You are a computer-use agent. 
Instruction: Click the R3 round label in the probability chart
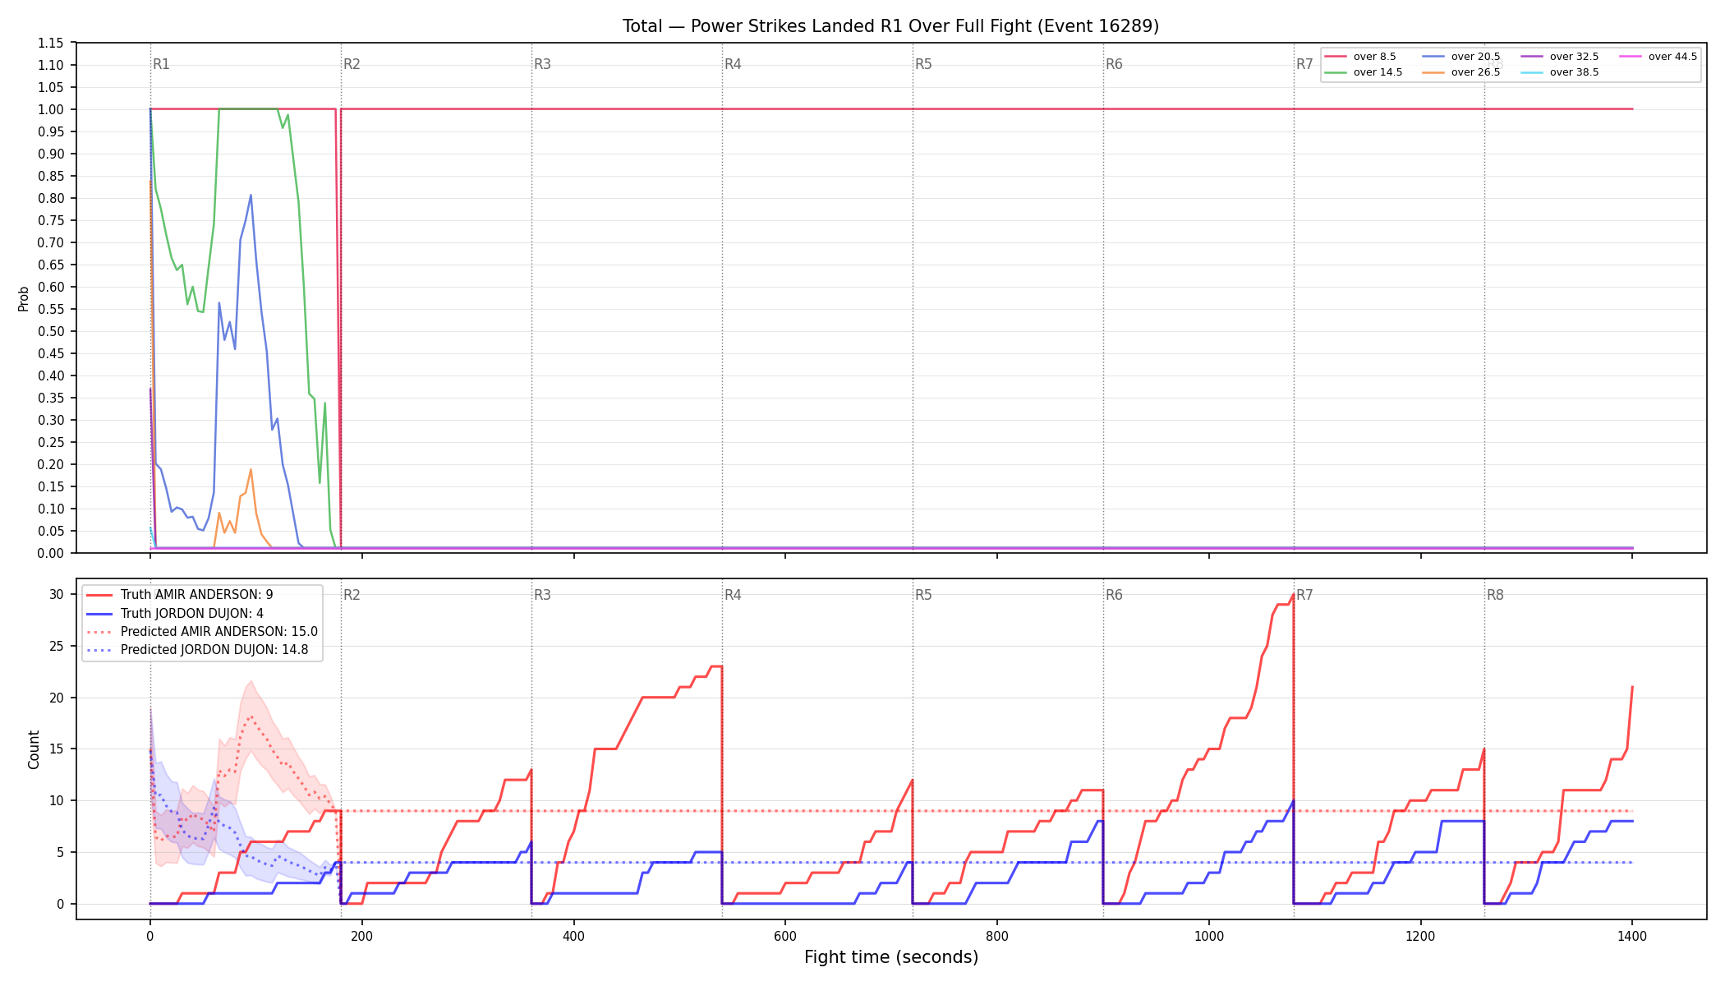point(542,64)
